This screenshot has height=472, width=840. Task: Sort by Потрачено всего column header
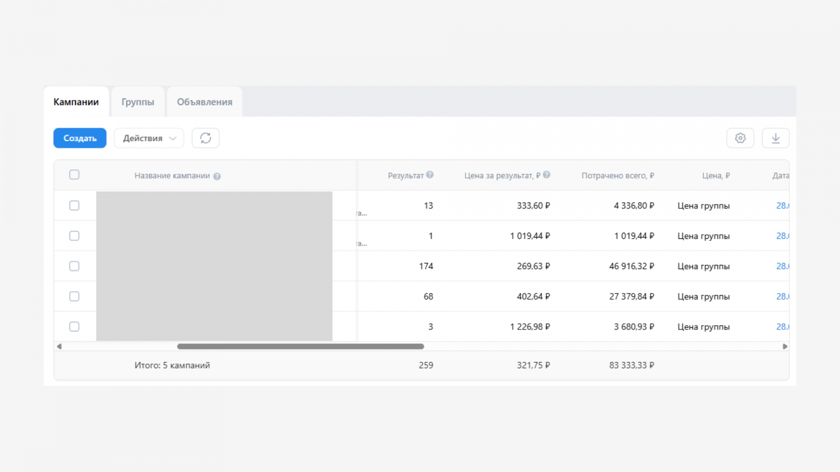click(617, 176)
